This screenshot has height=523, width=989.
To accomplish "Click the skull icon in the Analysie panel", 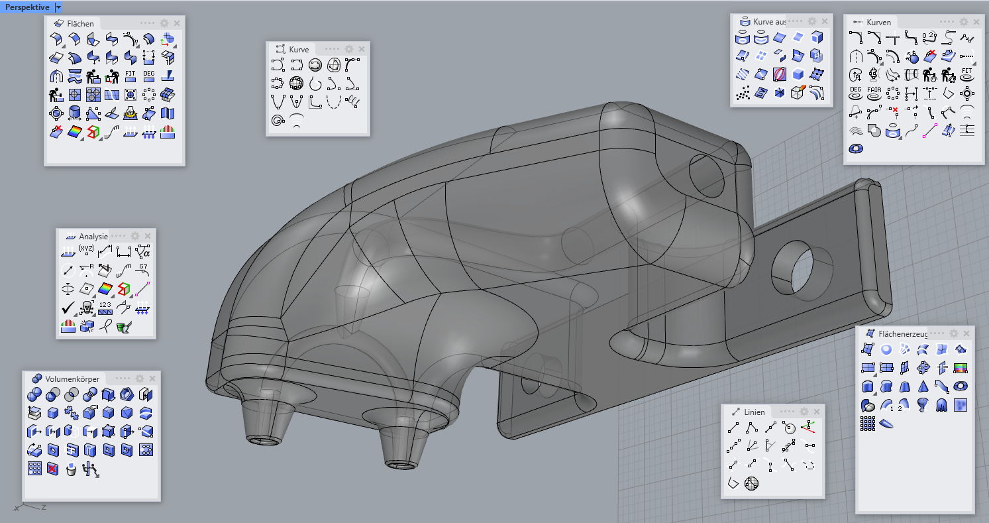I will click(86, 308).
